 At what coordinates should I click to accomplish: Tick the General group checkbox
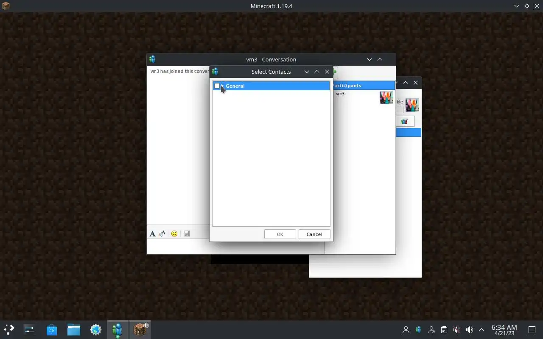[217, 86]
